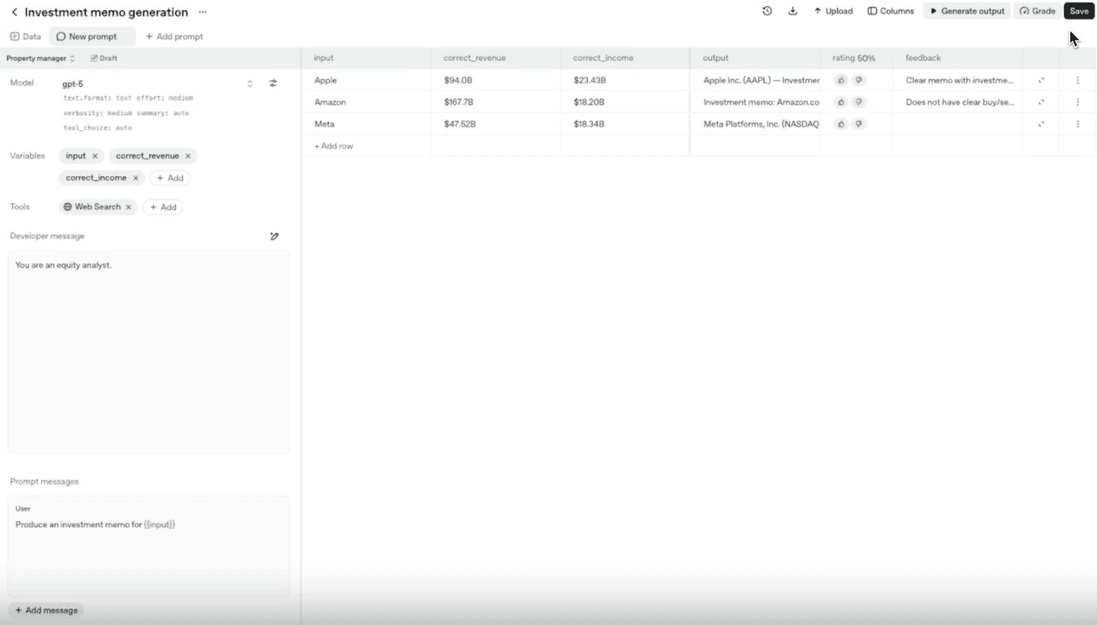The image size is (1097, 625).
Task: Select the $18.20B income cell
Action: (625, 102)
